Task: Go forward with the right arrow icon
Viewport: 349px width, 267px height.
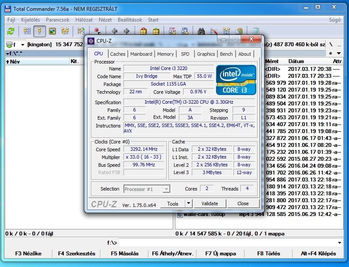Action: (126, 31)
